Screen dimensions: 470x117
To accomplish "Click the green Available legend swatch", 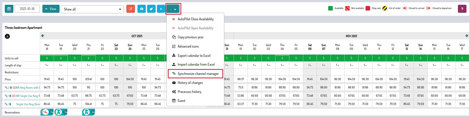I will point(330,8).
